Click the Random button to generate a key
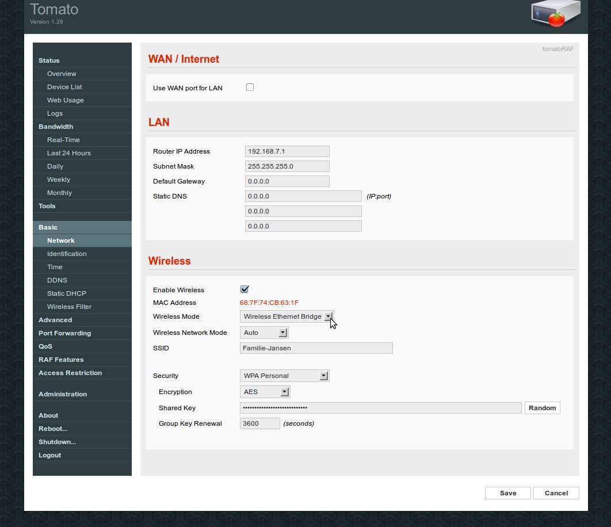The image size is (611, 527). 541,407
